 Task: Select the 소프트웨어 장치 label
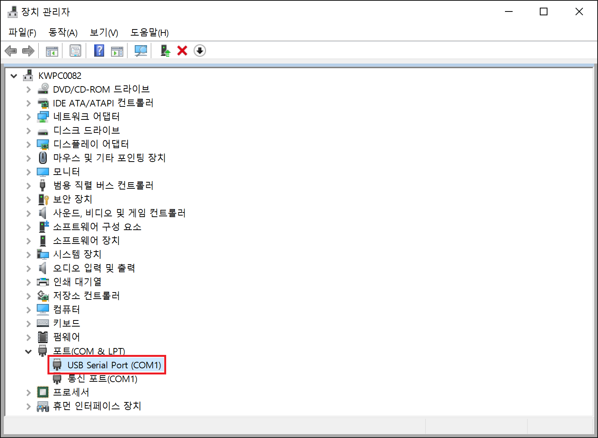(87, 240)
